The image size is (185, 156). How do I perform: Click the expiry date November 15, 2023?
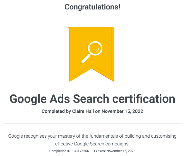(121, 151)
